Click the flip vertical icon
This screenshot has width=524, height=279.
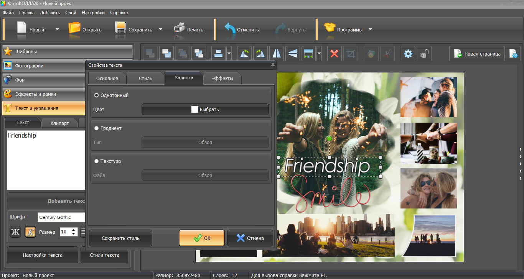(293, 54)
